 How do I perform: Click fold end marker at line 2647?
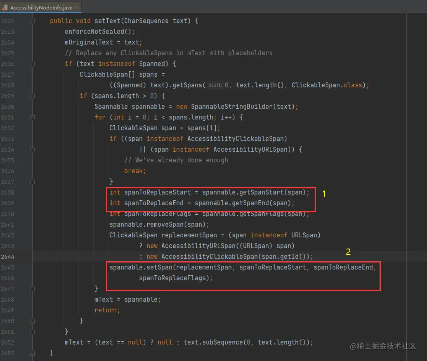[x=32, y=289]
